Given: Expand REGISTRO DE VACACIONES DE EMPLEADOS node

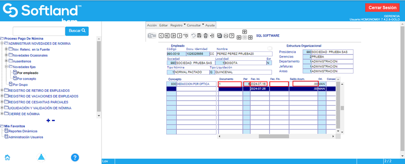Looking at the screenshot, I should (2, 96).
